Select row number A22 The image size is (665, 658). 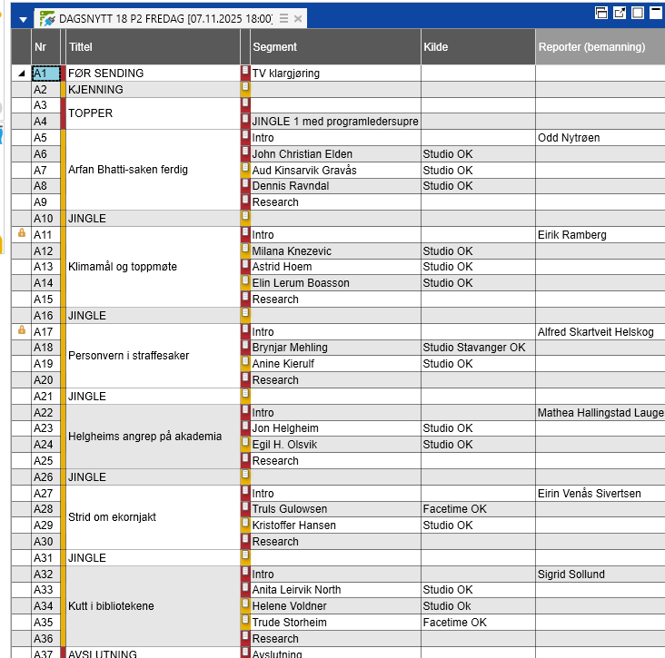(45, 412)
